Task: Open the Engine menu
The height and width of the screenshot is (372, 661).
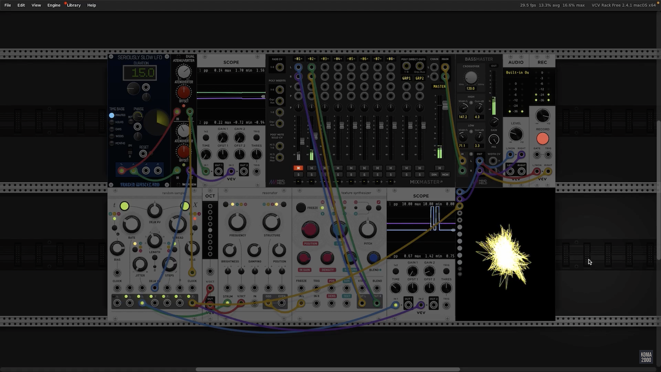Action: [54, 5]
